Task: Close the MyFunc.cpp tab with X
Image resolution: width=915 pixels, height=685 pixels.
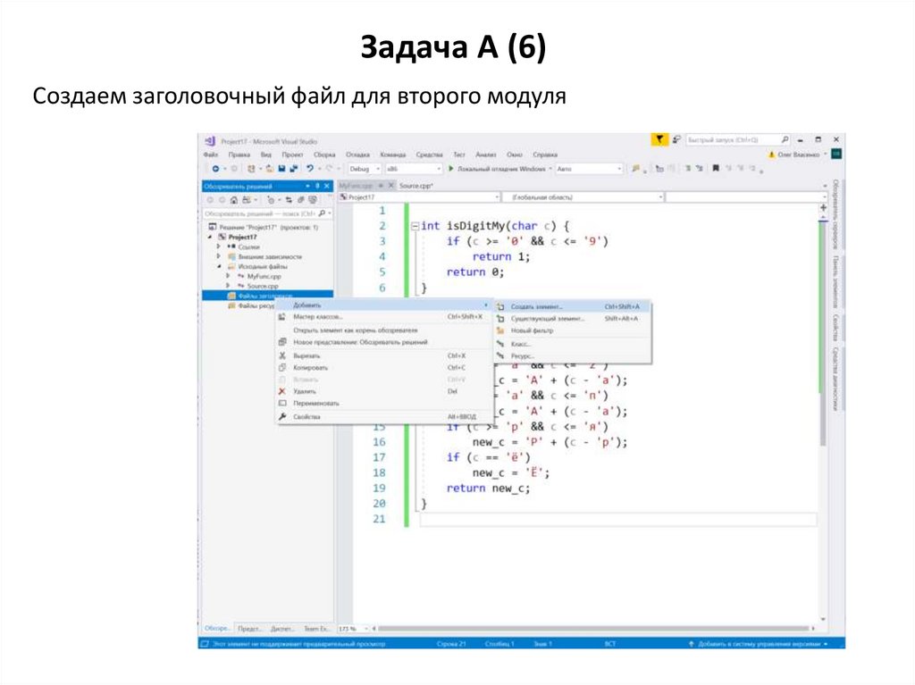Action: [391, 186]
